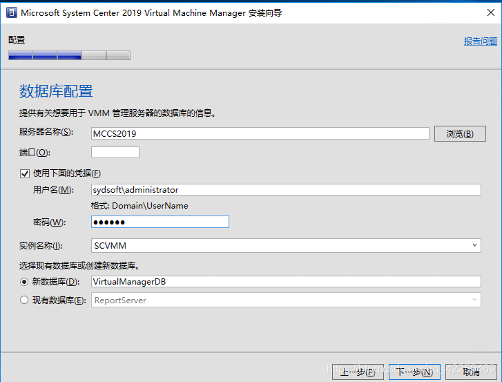Image resolution: width=502 pixels, height=382 pixels.
Task: Click the 取消 cancel button
Action: [471, 372]
